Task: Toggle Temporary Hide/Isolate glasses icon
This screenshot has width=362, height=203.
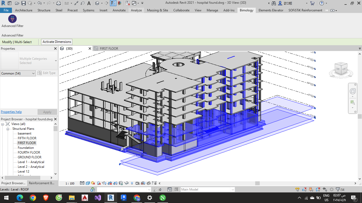Action: point(127,183)
